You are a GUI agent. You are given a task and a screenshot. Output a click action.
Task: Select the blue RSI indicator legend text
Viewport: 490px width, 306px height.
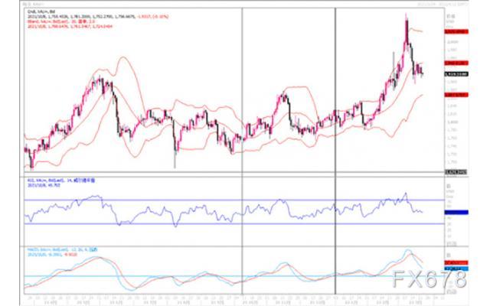tap(61, 181)
